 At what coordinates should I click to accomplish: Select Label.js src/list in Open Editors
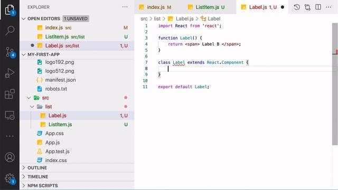77,46
